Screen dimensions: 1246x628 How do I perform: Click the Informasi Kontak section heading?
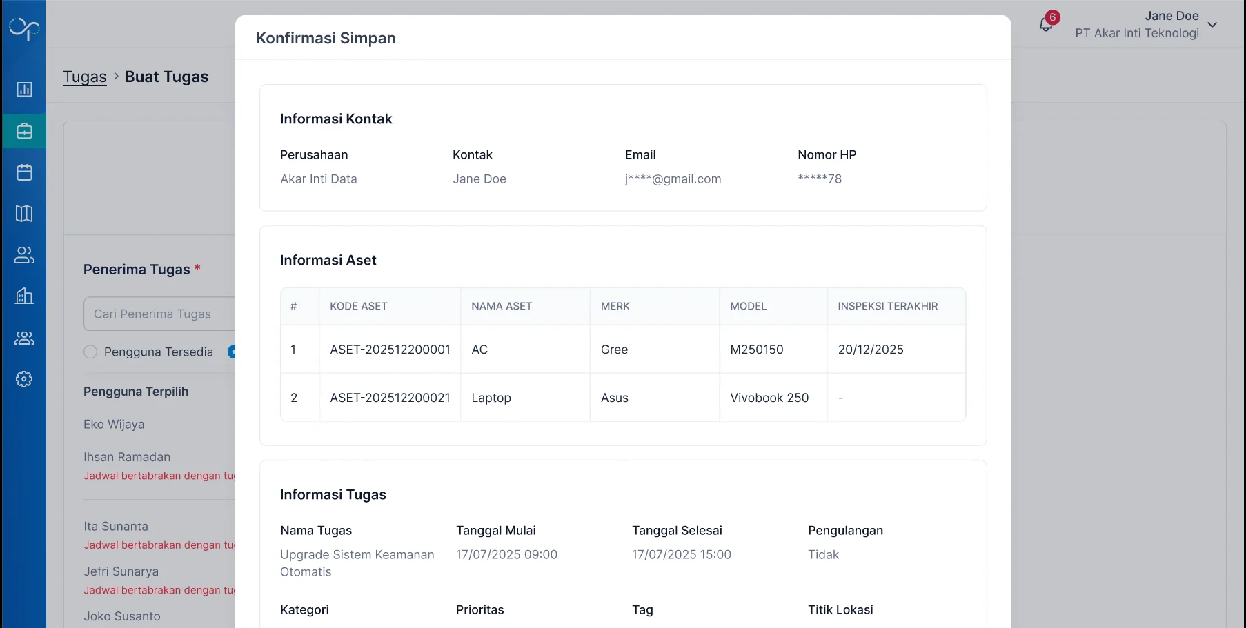[x=336, y=119]
